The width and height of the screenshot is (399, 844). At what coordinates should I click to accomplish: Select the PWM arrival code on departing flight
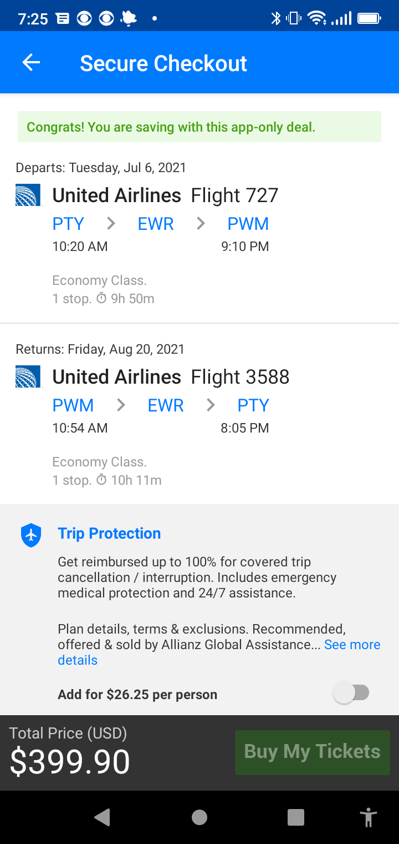(x=248, y=224)
